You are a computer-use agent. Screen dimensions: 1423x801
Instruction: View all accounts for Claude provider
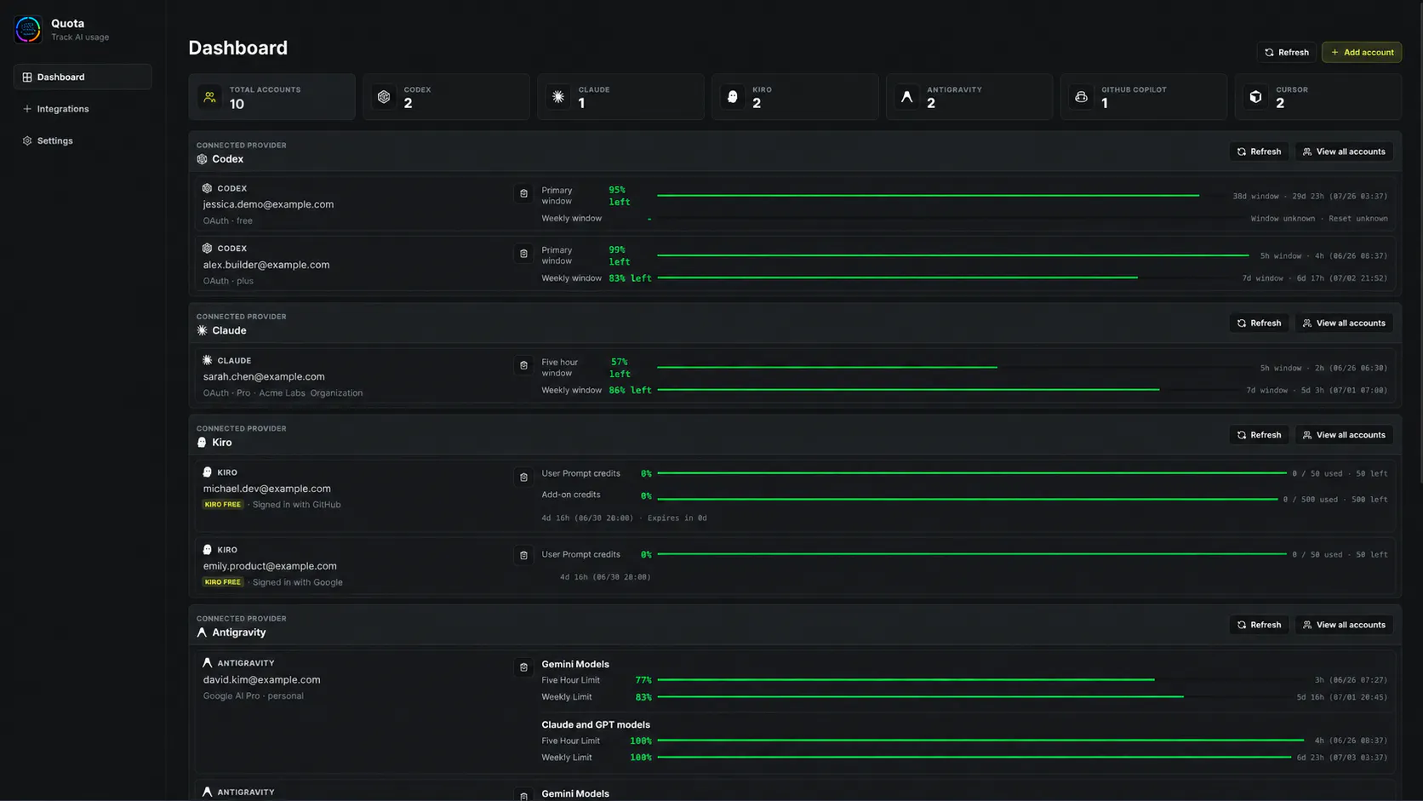(x=1344, y=323)
